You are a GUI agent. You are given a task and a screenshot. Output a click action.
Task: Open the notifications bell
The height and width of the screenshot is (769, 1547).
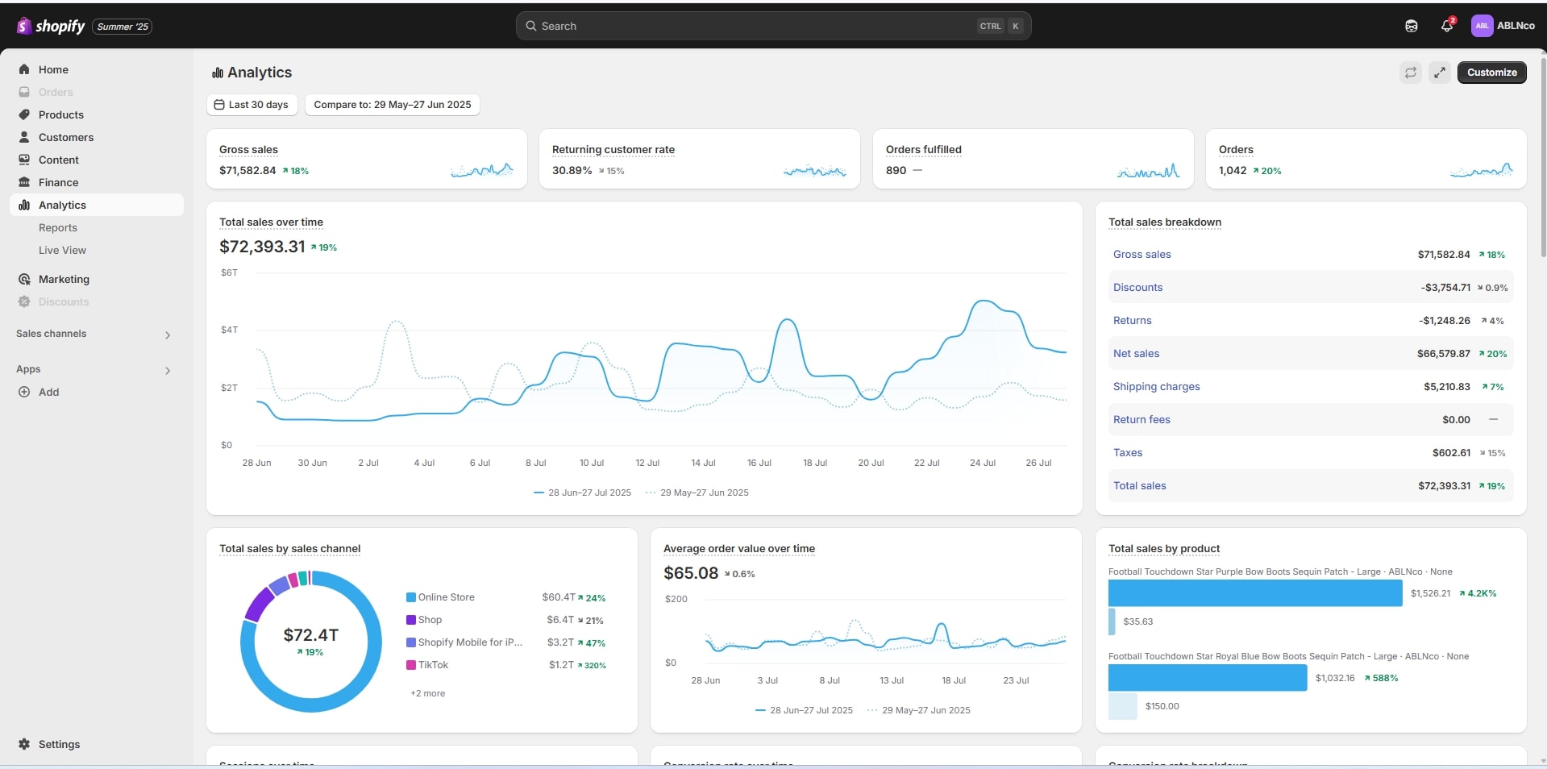(1446, 26)
